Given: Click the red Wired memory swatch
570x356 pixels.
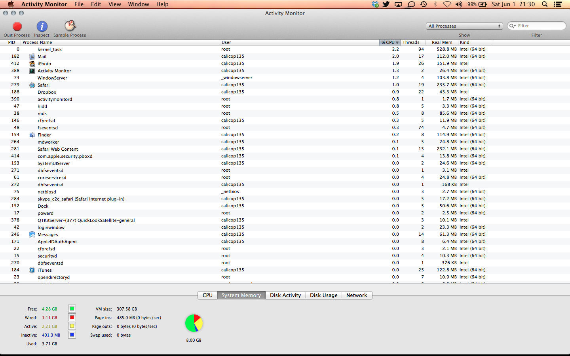Looking at the screenshot, I should [x=72, y=317].
